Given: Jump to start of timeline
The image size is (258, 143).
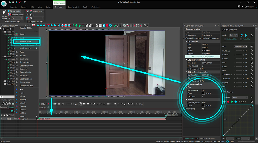Looking at the screenshot, I should [x=84, y=104].
